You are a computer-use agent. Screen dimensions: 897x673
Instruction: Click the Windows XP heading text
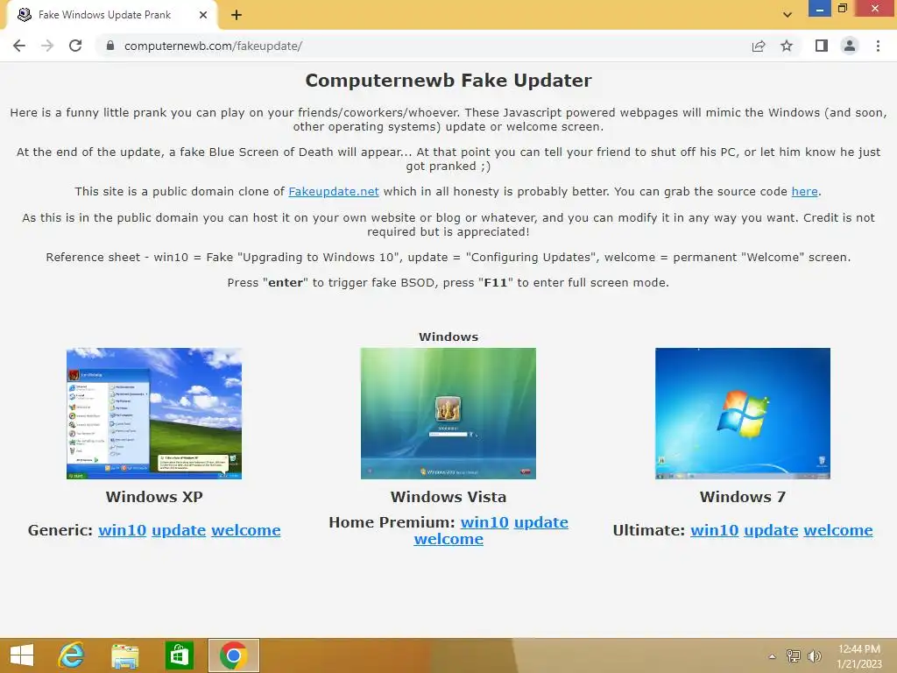(154, 497)
